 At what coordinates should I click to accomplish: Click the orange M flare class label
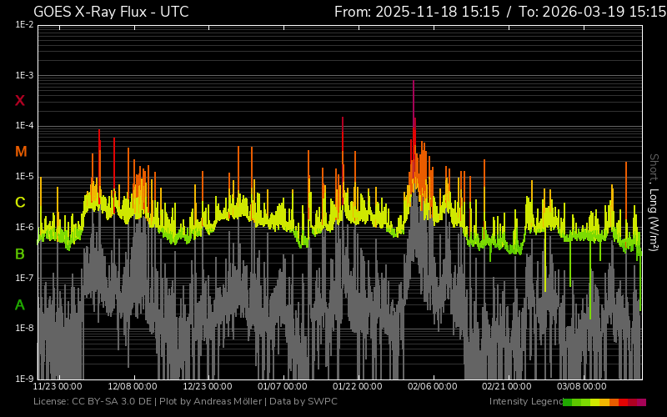coord(20,151)
